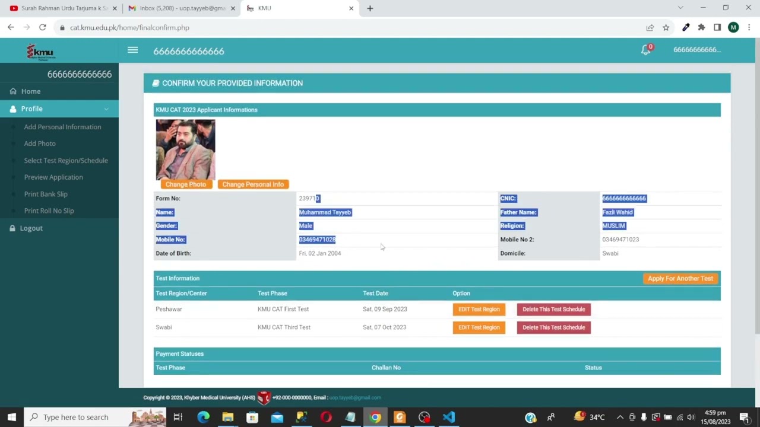Open the Windows Start menu
Viewport: 760px width, 427px height.
[11, 417]
